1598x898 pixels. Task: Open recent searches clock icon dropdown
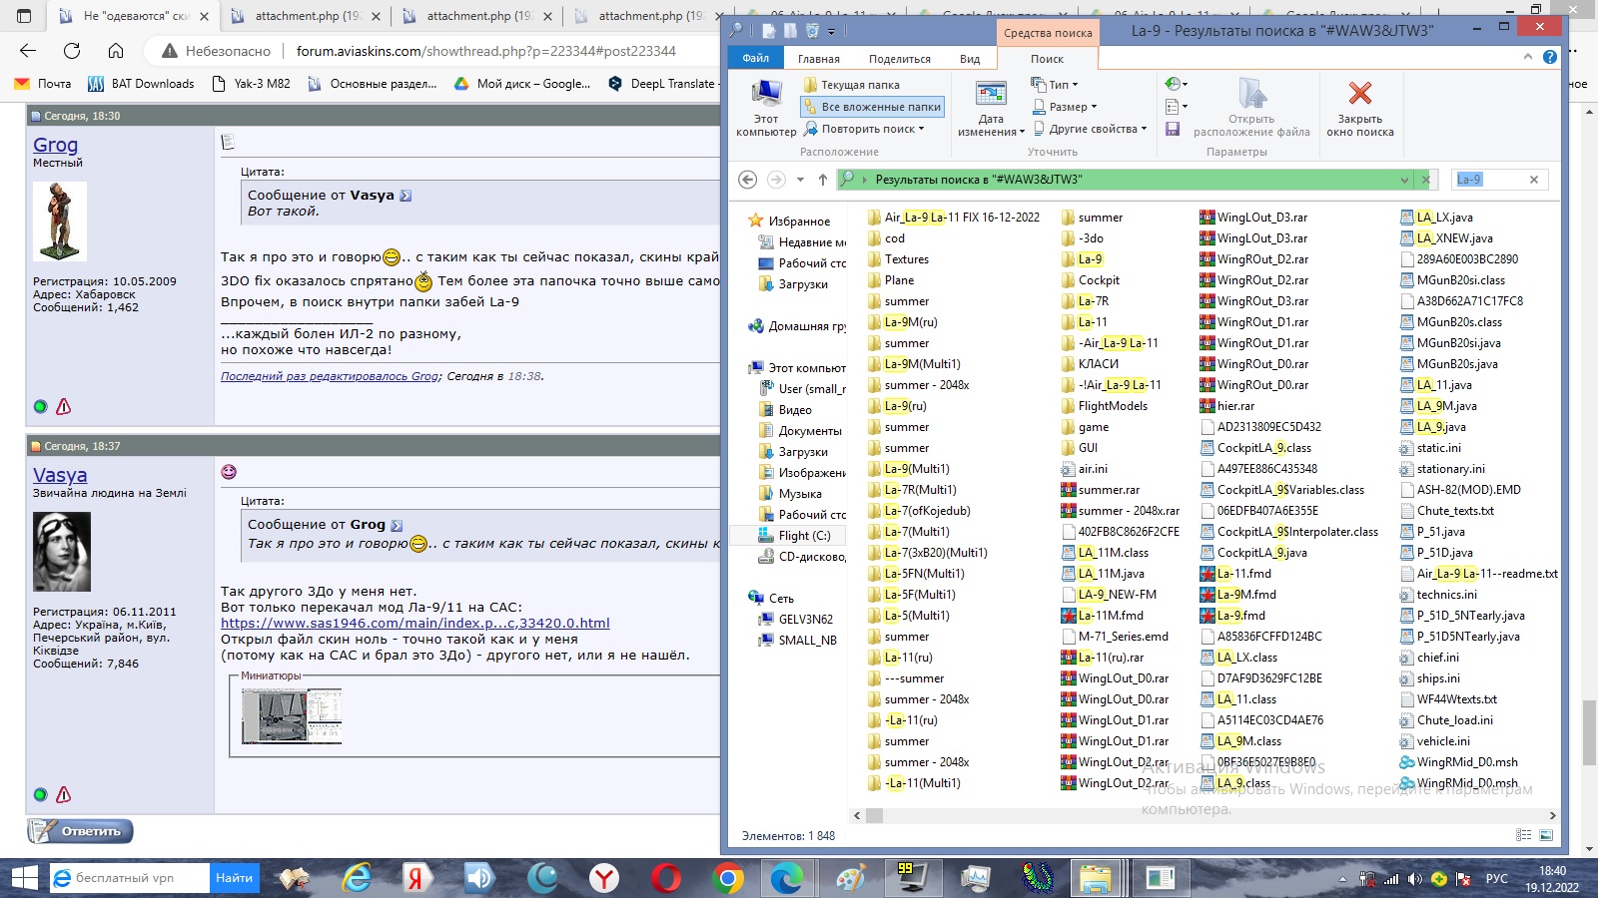tap(1177, 84)
